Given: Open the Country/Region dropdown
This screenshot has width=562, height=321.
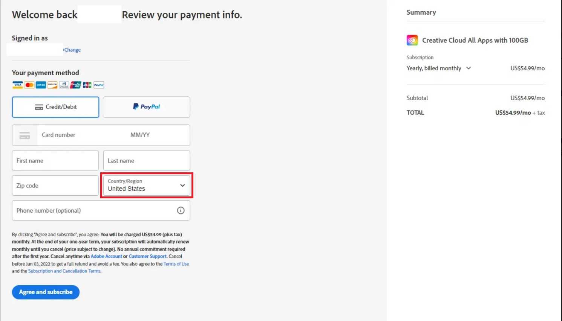Looking at the screenshot, I should 146,186.
